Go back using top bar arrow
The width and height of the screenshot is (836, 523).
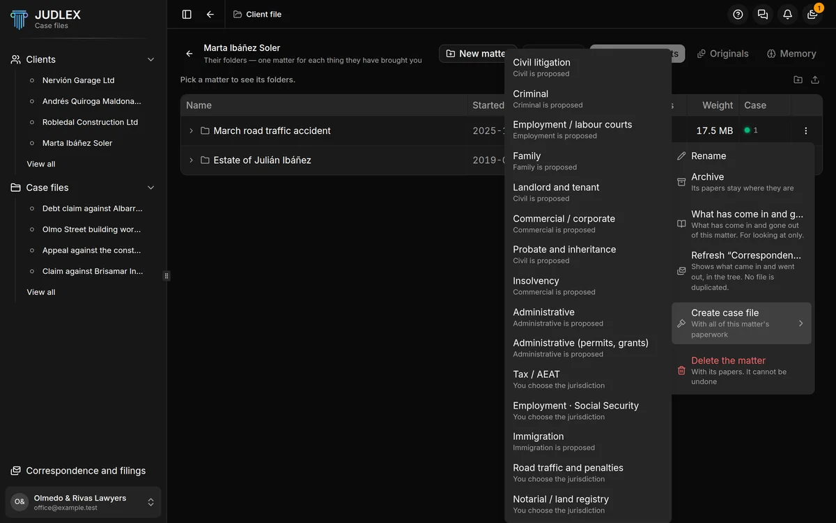(210, 14)
